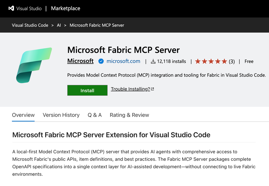This screenshot has height=186, width=269.
Task: Switch to the Version History tab
Action: coord(61,115)
